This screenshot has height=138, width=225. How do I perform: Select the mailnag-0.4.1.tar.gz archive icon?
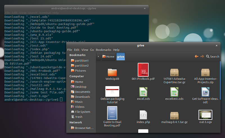click(x=174, y=115)
